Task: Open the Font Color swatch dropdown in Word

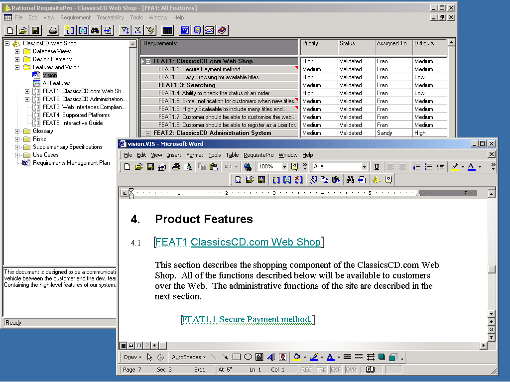Action: coord(480,167)
